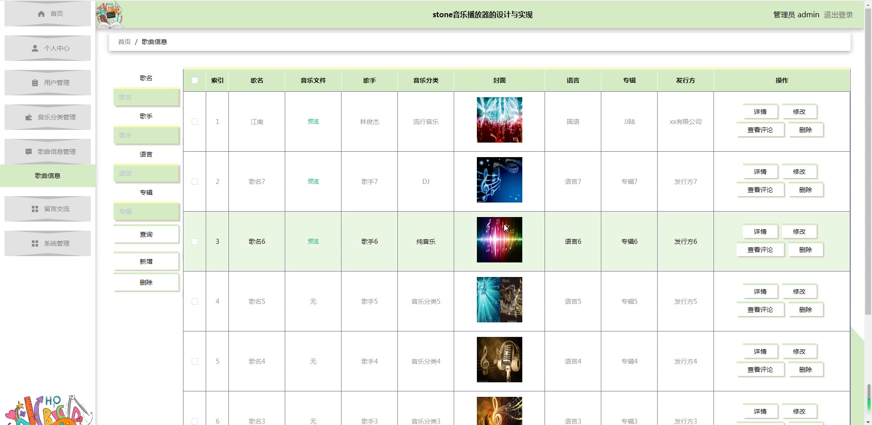Toggle the select-all checkbox in table header
Screen dimensions: 872x425
pos(195,80)
